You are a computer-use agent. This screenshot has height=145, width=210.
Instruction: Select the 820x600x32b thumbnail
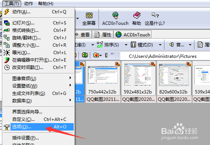click(x=174, y=75)
